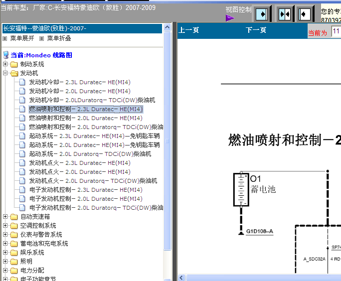Click document icon of 起动系统 2.3L Duratec
The image size is (341, 281).
(22, 136)
